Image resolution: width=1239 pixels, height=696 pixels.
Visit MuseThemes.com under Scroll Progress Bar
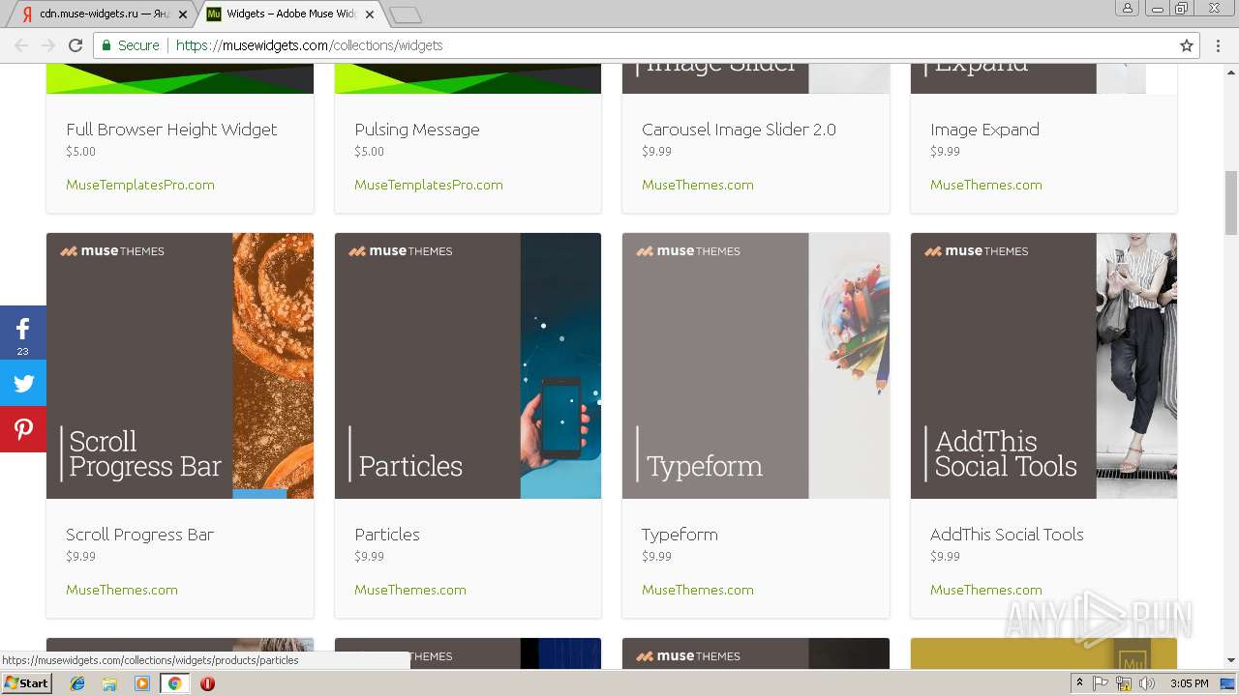pyautogui.click(x=122, y=590)
